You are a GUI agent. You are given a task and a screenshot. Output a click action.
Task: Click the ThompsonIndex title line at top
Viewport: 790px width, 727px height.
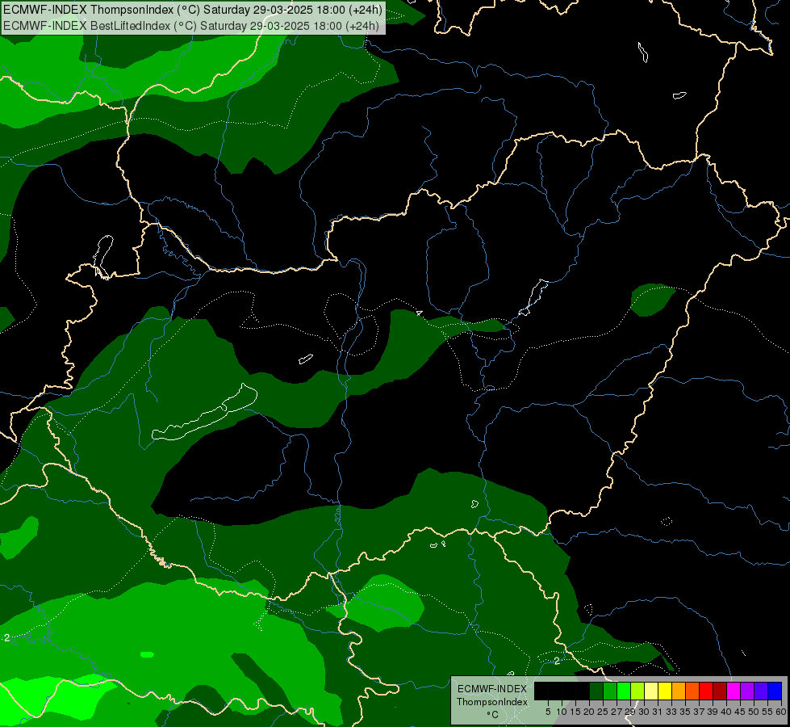coord(193,10)
